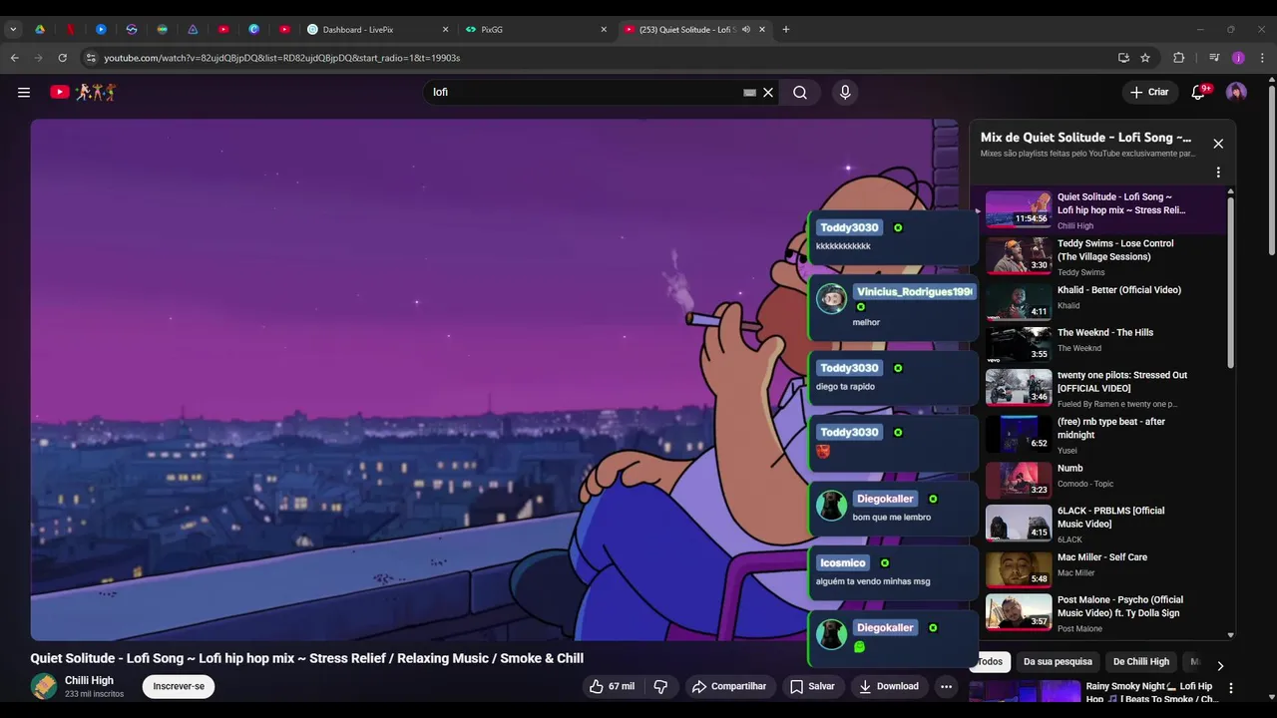1277x718 pixels.
Task: Open the Chrome profile 'j' avatar
Action: [x=1238, y=58]
